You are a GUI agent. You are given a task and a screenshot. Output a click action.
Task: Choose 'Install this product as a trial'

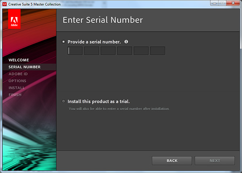[64, 102]
